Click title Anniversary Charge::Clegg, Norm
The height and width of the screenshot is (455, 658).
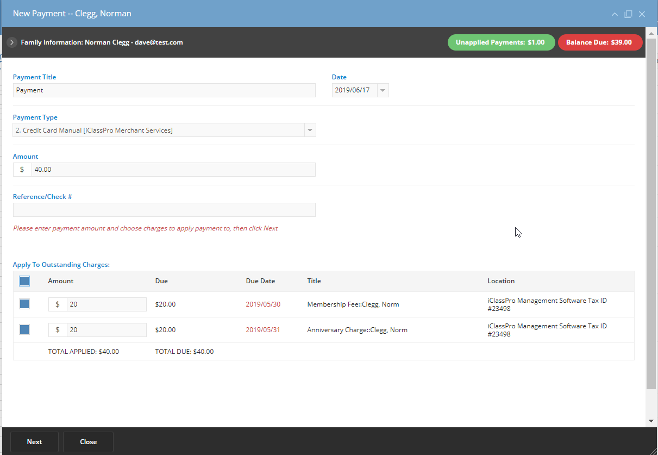(357, 330)
